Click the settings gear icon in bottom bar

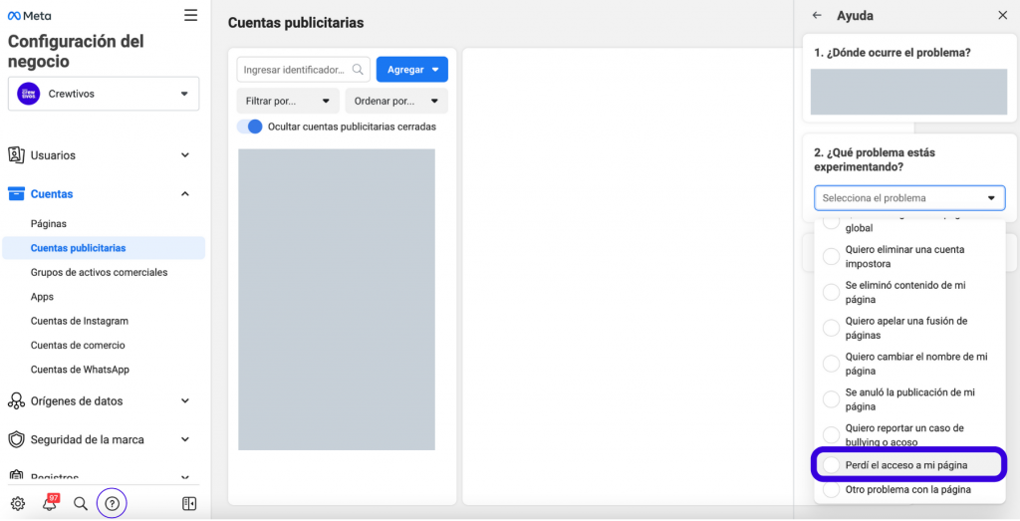click(x=18, y=504)
